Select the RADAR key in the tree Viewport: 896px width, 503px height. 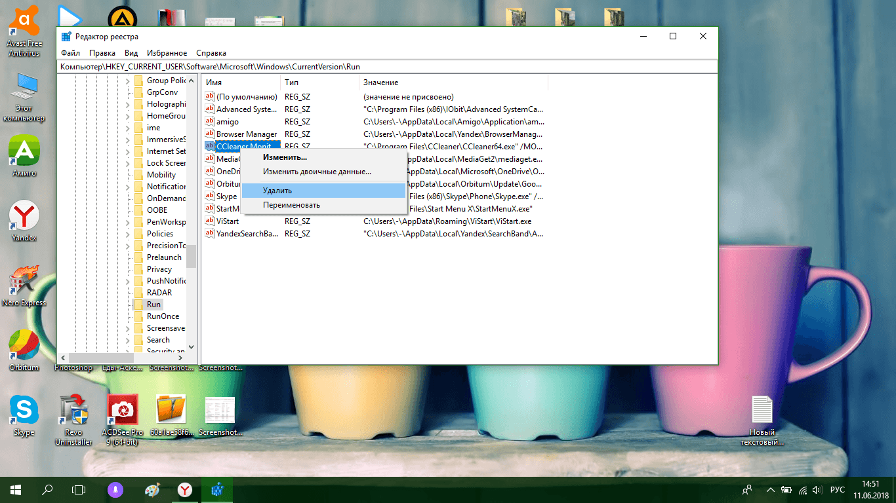tap(159, 293)
